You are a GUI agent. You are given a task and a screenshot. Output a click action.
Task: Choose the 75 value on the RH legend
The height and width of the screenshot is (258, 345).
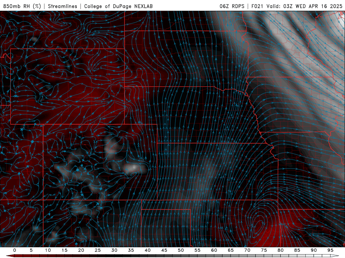(x=264, y=250)
